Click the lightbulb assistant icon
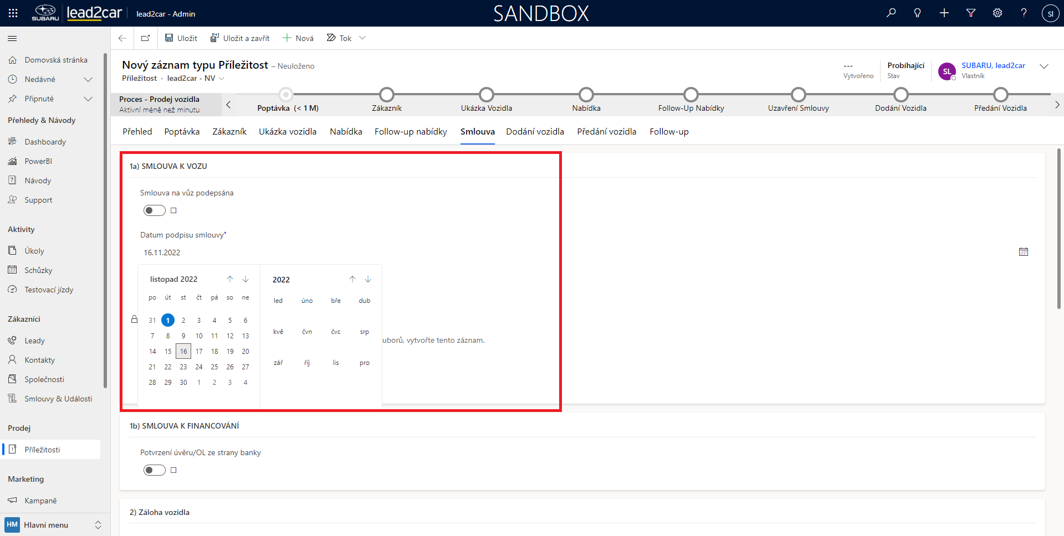 pyautogui.click(x=917, y=13)
